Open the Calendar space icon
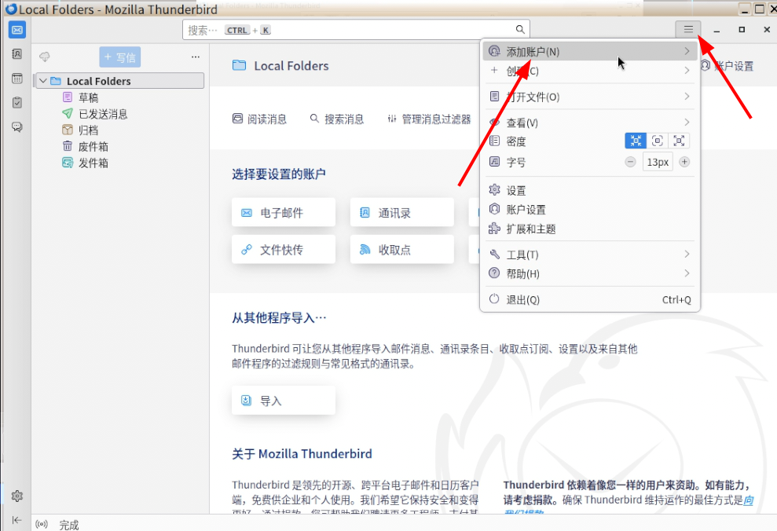This screenshot has height=531, width=777. 16,79
